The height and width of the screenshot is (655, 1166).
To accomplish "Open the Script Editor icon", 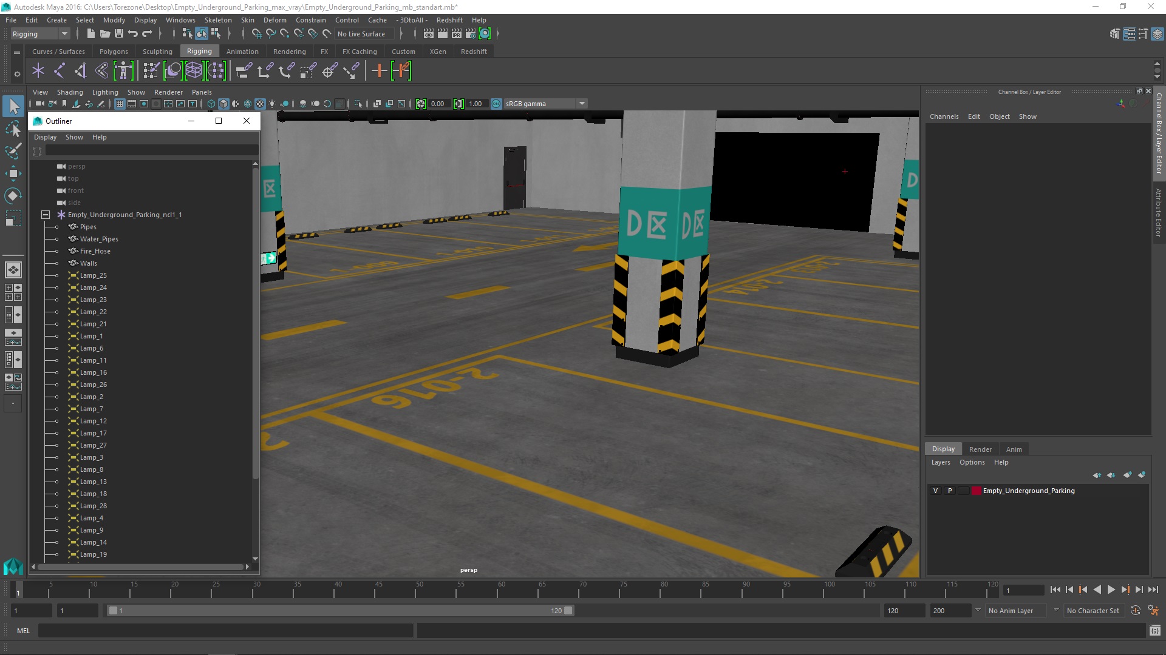I will click(x=1154, y=631).
